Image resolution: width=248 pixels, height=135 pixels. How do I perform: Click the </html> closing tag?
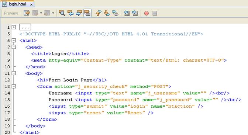click(x=30, y=132)
